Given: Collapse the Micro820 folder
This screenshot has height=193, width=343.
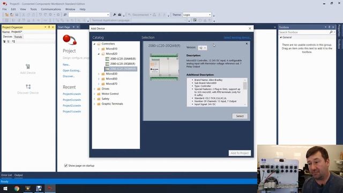Looking at the screenshot, I should (x=99, y=54).
